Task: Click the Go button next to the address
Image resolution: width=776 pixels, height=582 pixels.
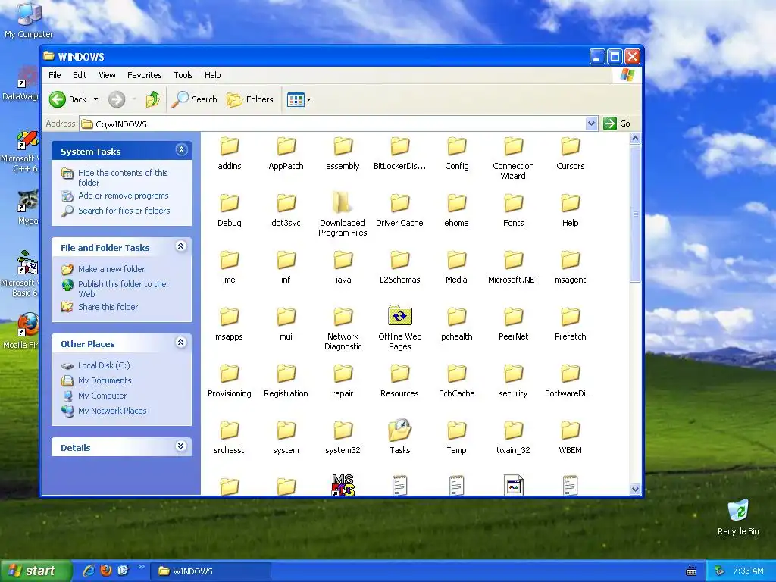Action: coord(617,124)
